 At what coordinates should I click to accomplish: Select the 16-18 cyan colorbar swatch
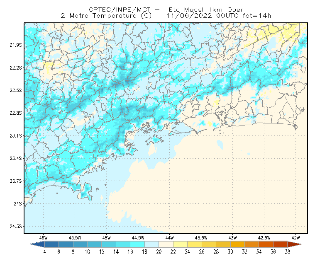[x=137, y=244]
